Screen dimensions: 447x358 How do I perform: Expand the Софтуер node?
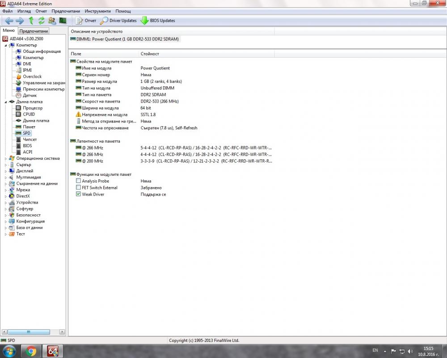[x=5, y=209]
